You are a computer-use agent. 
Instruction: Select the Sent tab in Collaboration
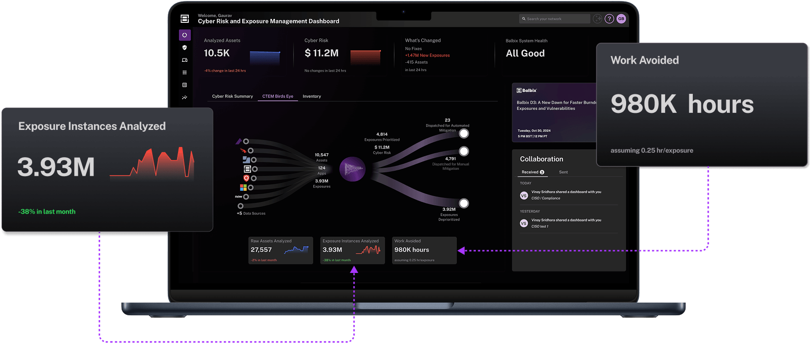tap(563, 172)
